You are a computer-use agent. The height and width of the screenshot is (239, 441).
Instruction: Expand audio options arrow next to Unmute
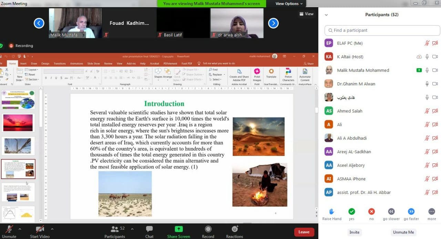[x=20, y=229]
